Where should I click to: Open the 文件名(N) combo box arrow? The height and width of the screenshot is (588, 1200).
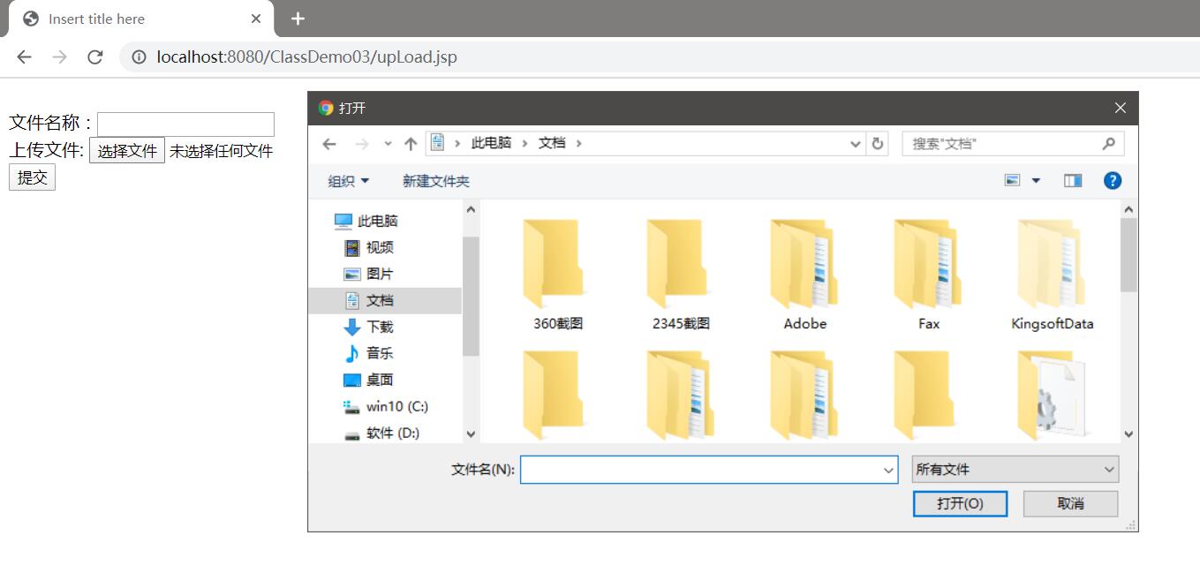pyautogui.click(x=887, y=470)
